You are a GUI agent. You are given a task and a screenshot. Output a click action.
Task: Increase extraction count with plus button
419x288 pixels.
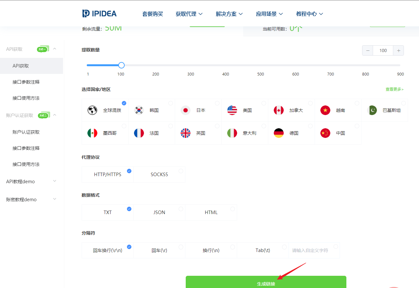tap(398, 50)
